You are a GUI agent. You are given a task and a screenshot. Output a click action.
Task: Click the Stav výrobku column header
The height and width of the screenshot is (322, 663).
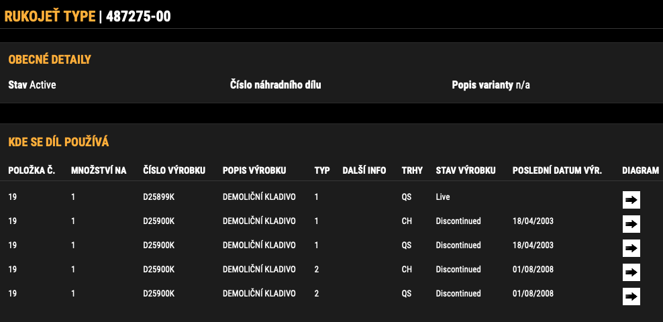point(466,170)
